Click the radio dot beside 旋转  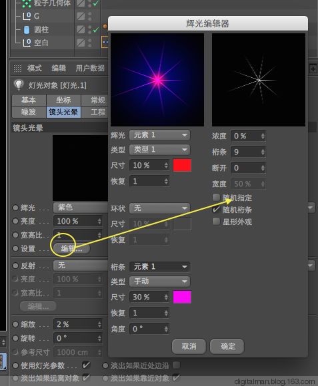click(x=15, y=338)
